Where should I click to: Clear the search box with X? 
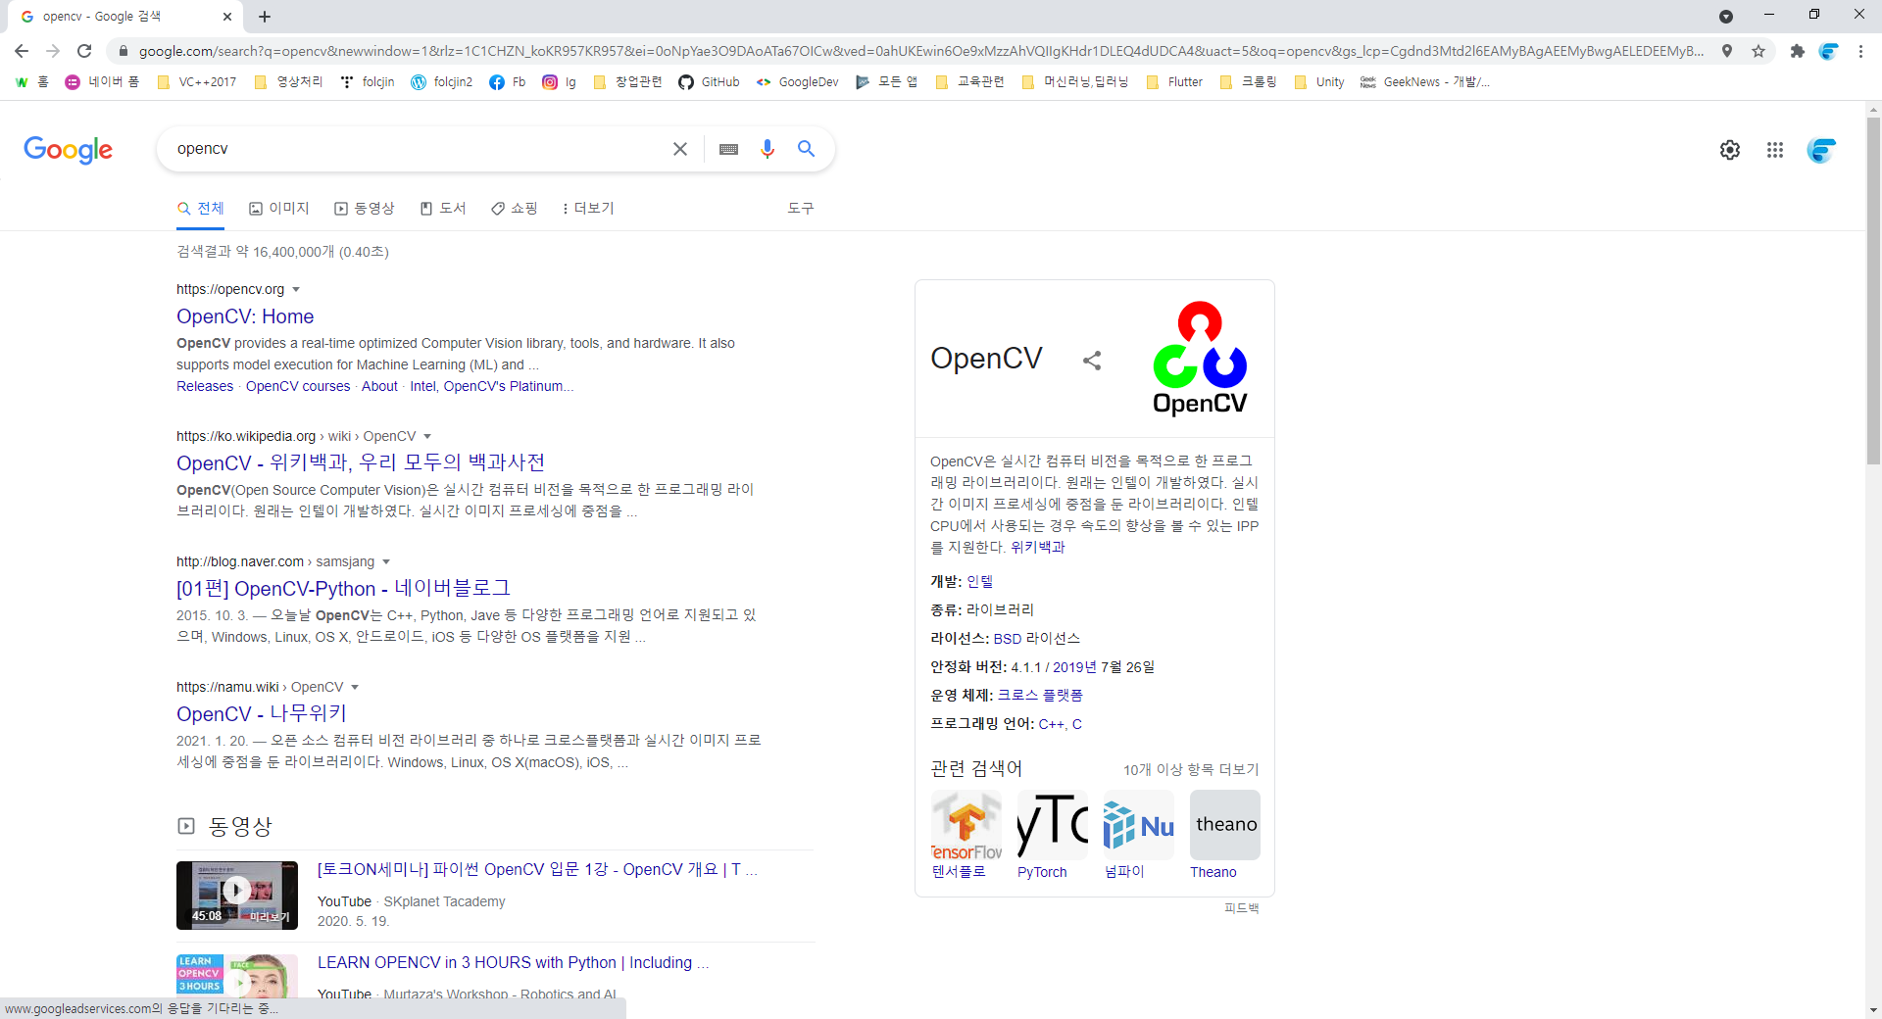coord(680,149)
